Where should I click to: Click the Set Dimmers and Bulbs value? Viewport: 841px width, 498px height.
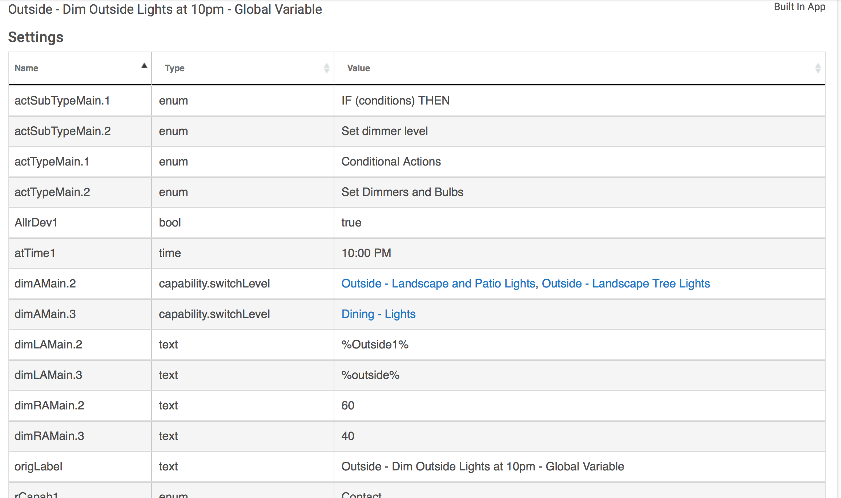coord(402,192)
